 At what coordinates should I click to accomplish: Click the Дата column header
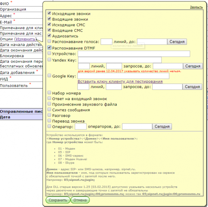[5, 117]
